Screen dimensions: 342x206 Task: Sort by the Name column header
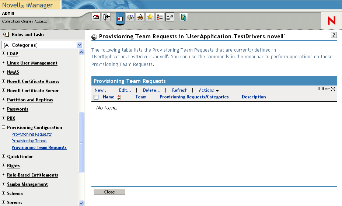109,97
